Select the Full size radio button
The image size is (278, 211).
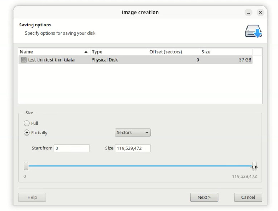[x=27, y=123]
